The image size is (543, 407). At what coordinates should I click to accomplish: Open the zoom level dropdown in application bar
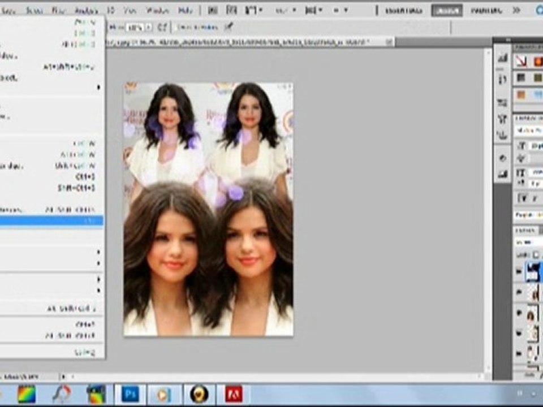point(286,10)
